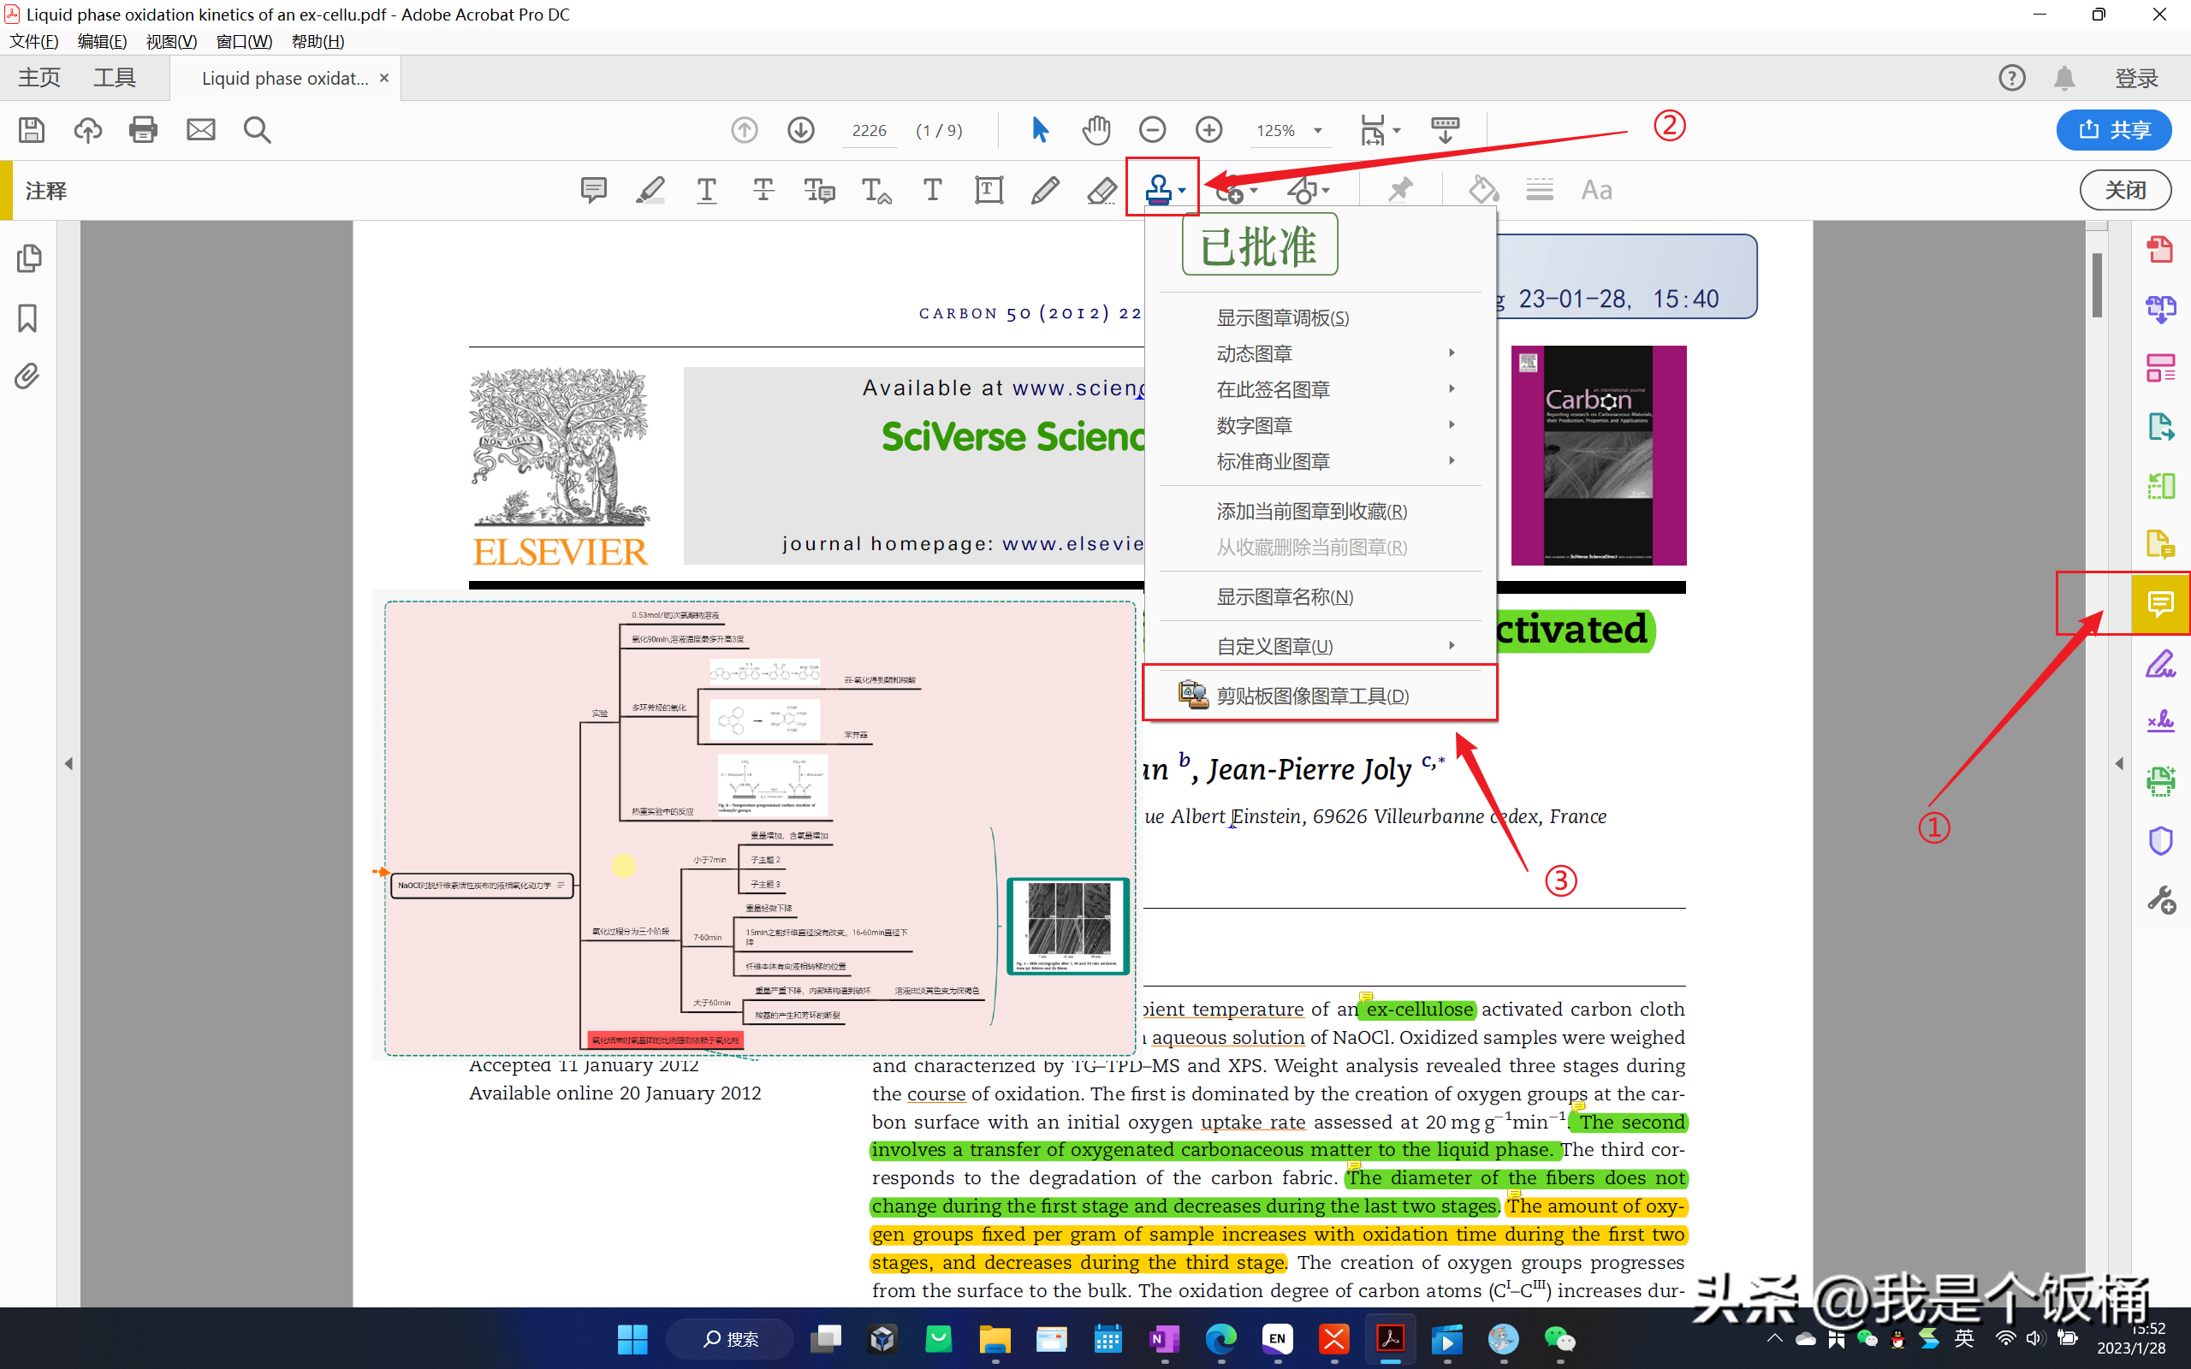Choose 剪贴板图像图章工具 entry

[1320, 695]
